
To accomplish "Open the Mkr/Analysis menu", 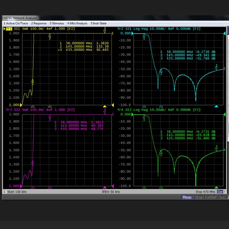I will [77, 23].
